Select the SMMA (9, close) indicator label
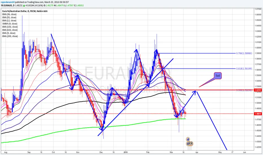The image size is (263, 155). pos(10,24)
